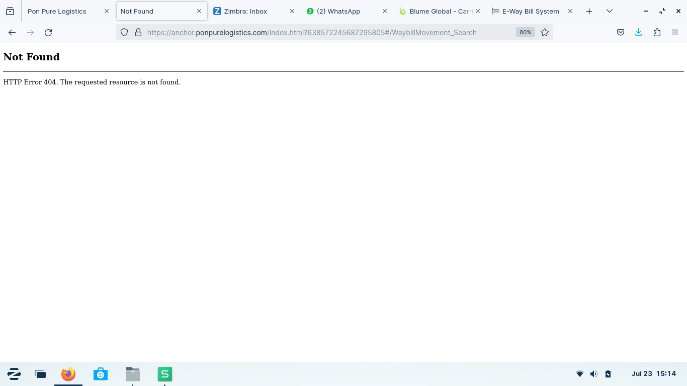The image size is (687, 386).
Task: Click the URL address bar field
Action: (327, 33)
